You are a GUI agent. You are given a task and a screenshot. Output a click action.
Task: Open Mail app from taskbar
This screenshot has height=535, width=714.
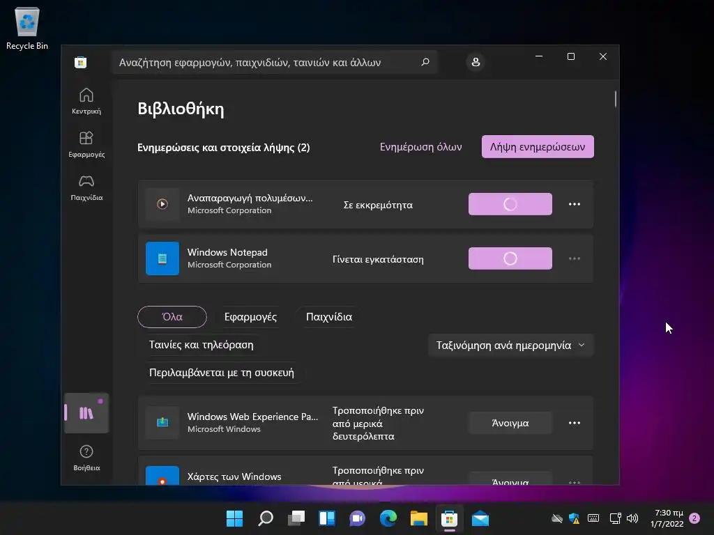pos(480,518)
